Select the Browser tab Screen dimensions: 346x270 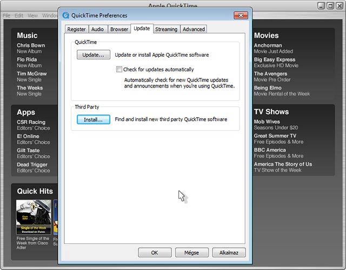click(119, 29)
